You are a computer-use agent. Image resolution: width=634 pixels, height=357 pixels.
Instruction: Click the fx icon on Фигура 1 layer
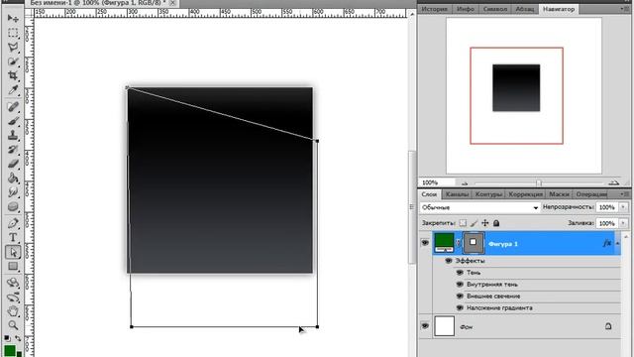[x=606, y=243]
